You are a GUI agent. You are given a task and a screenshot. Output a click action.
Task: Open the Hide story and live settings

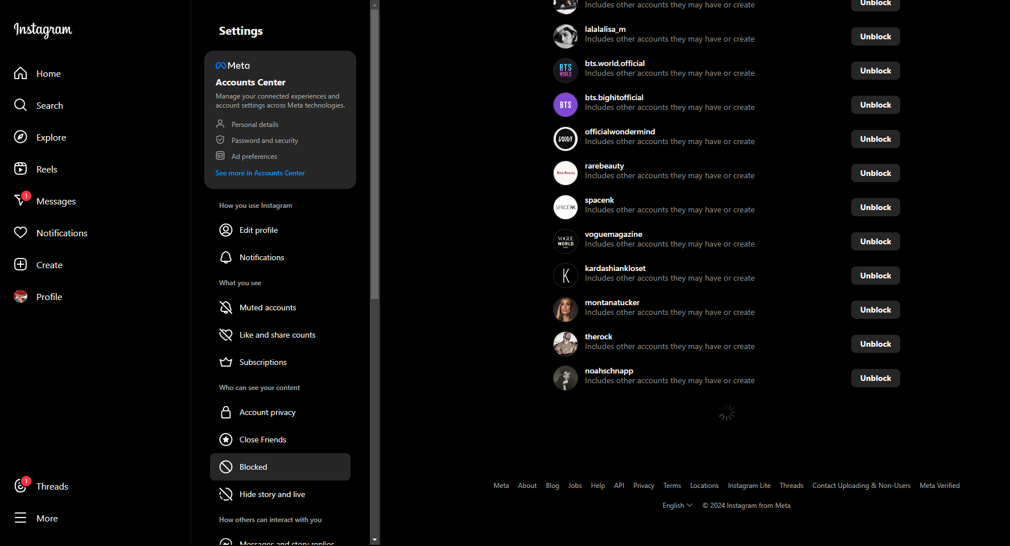(x=280, y=494)
